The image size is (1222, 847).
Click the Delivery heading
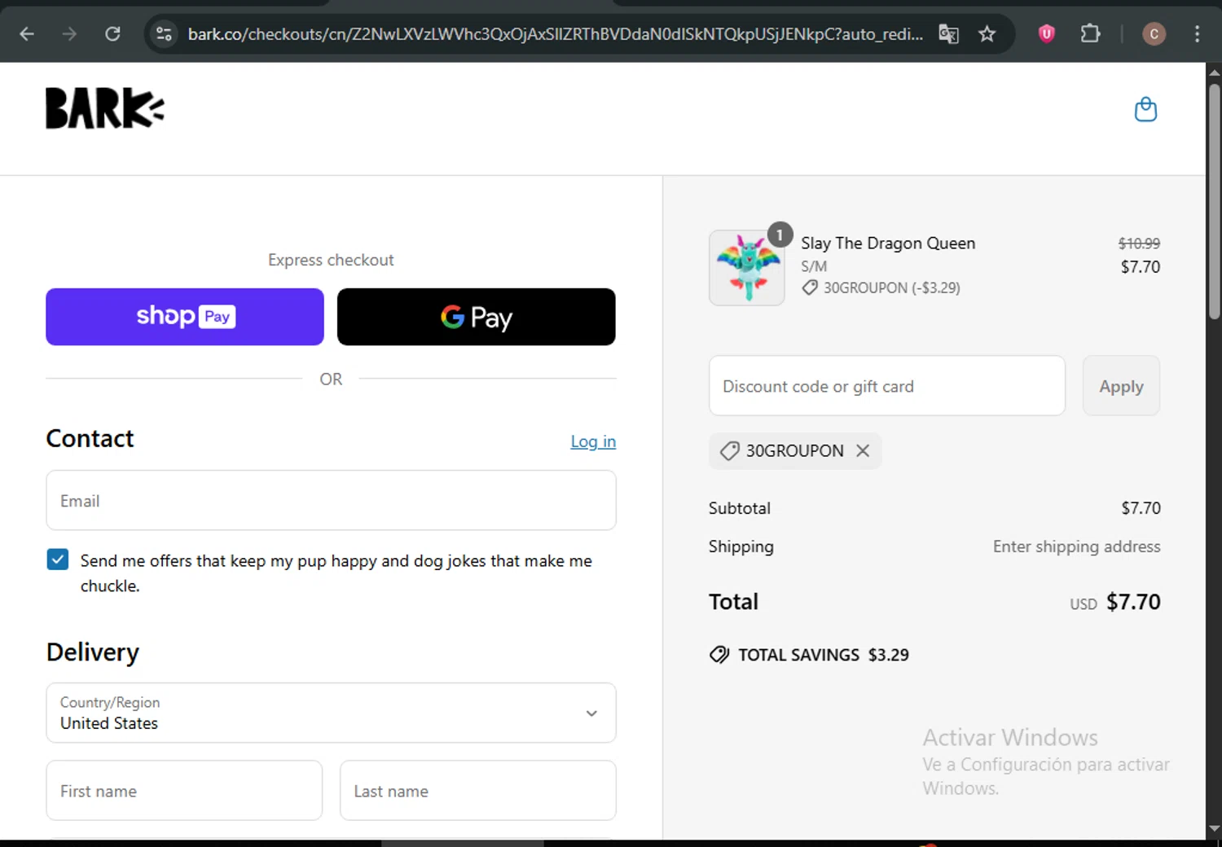[x=93, y=652]
